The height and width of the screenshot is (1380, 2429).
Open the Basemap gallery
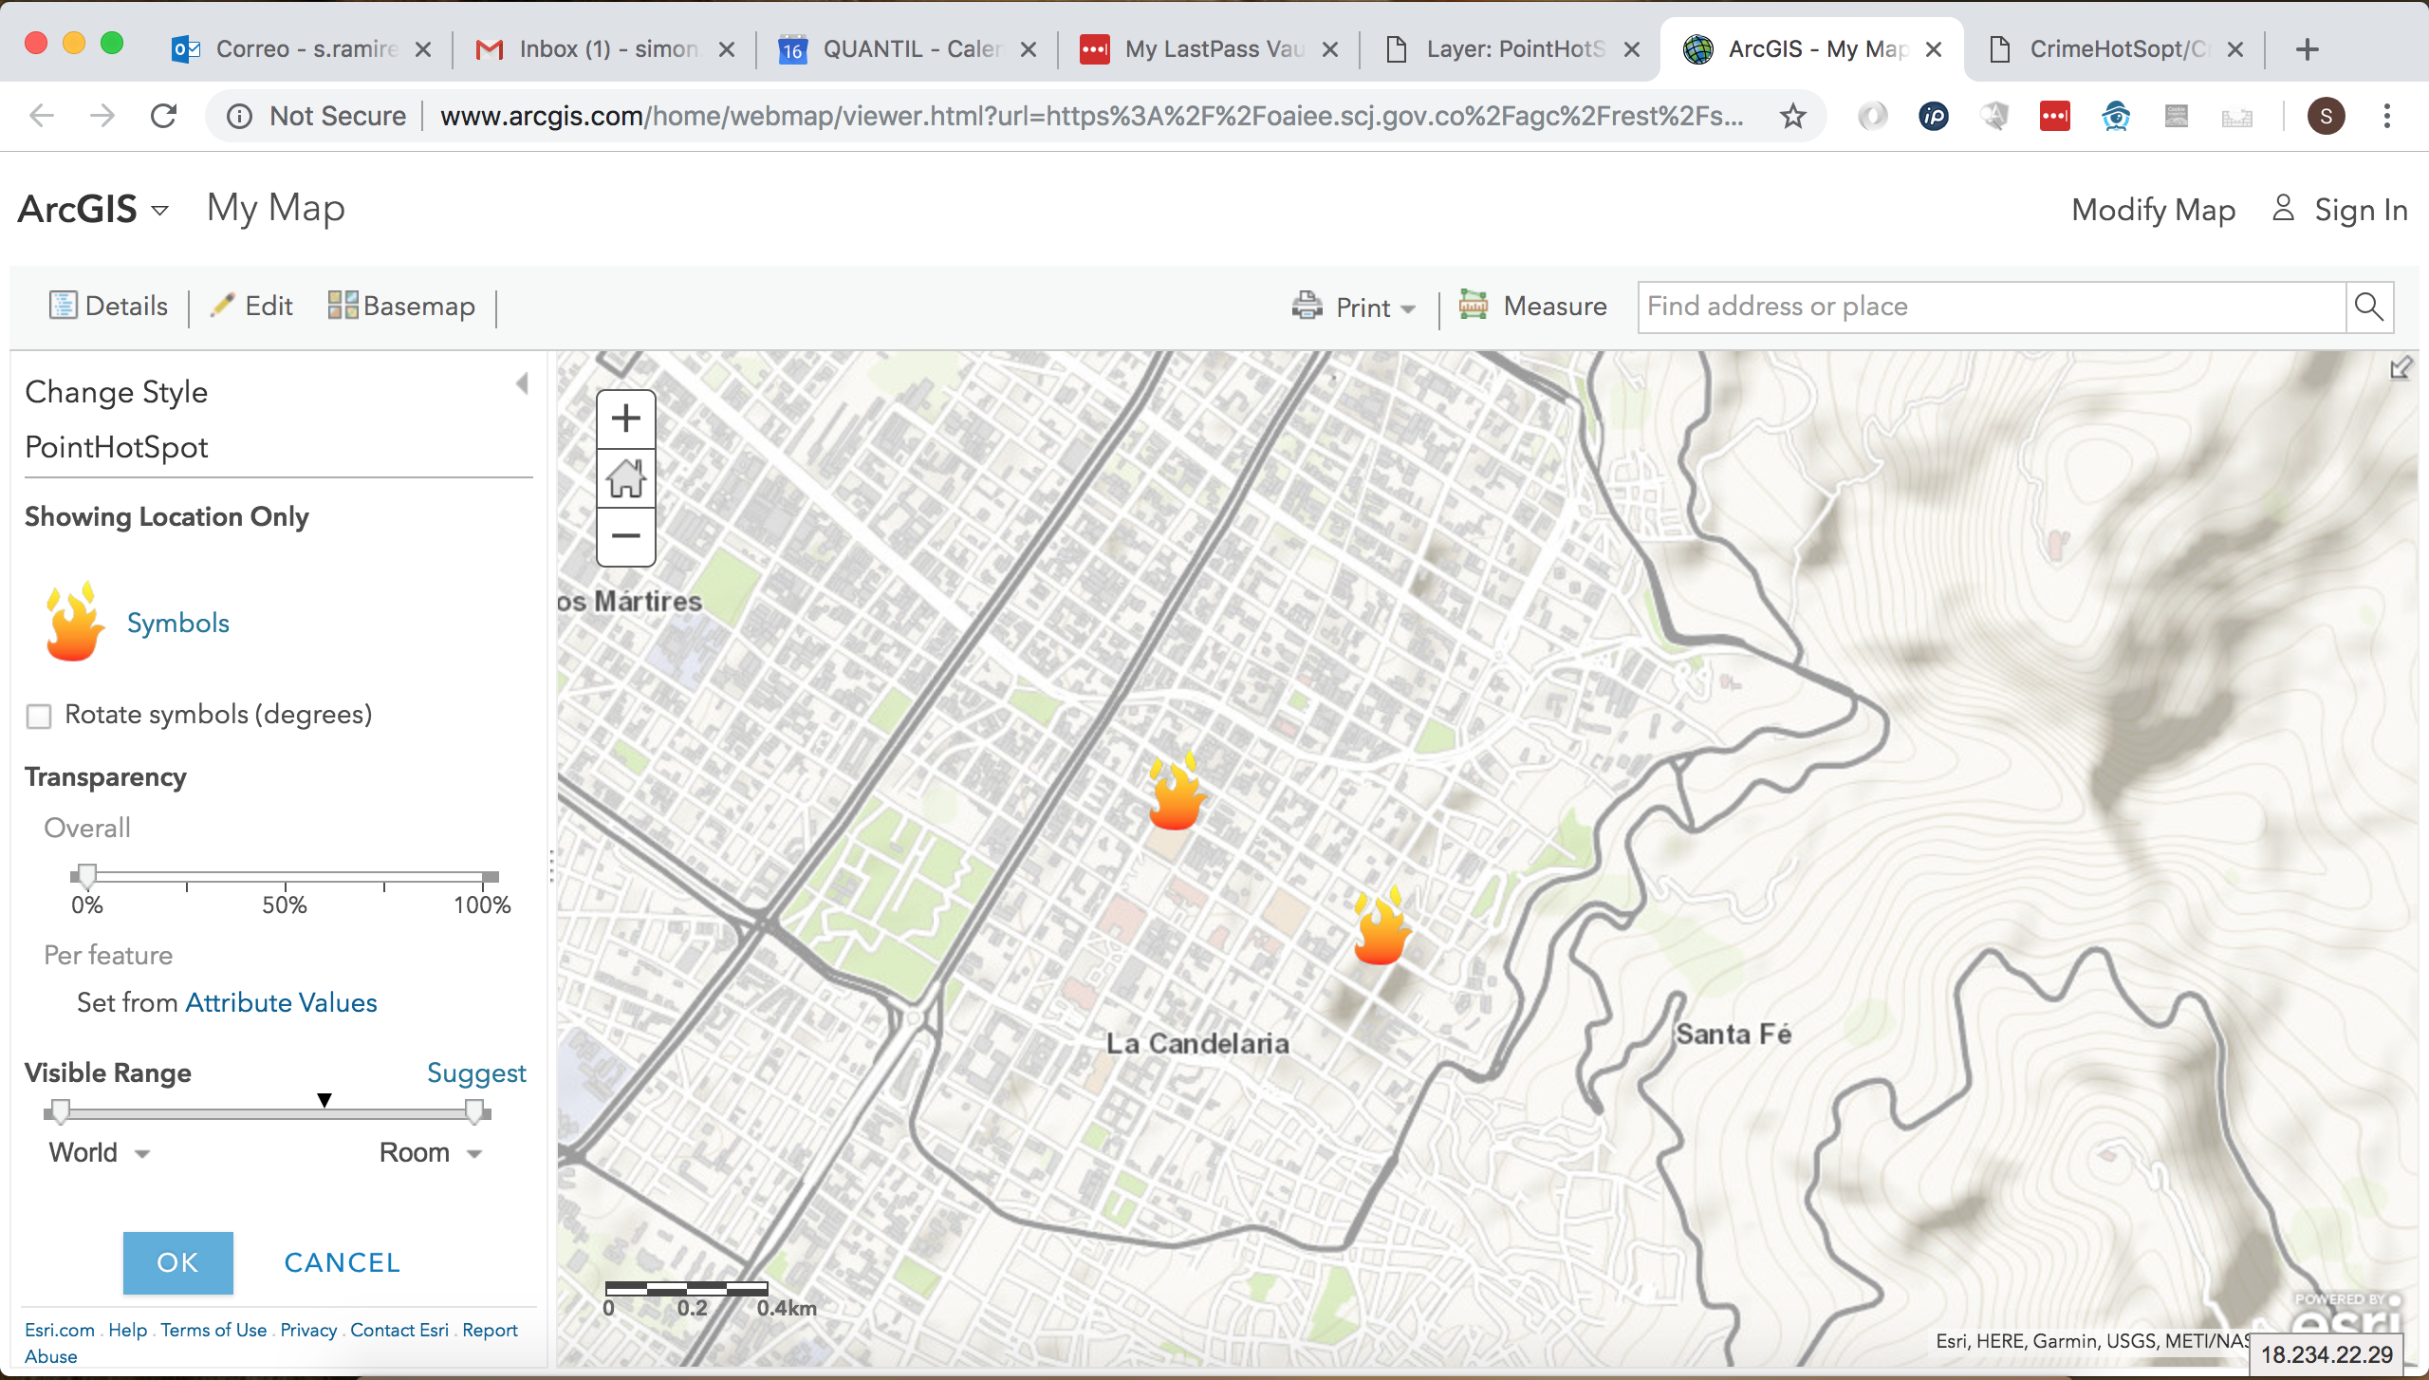click(401, 306)
